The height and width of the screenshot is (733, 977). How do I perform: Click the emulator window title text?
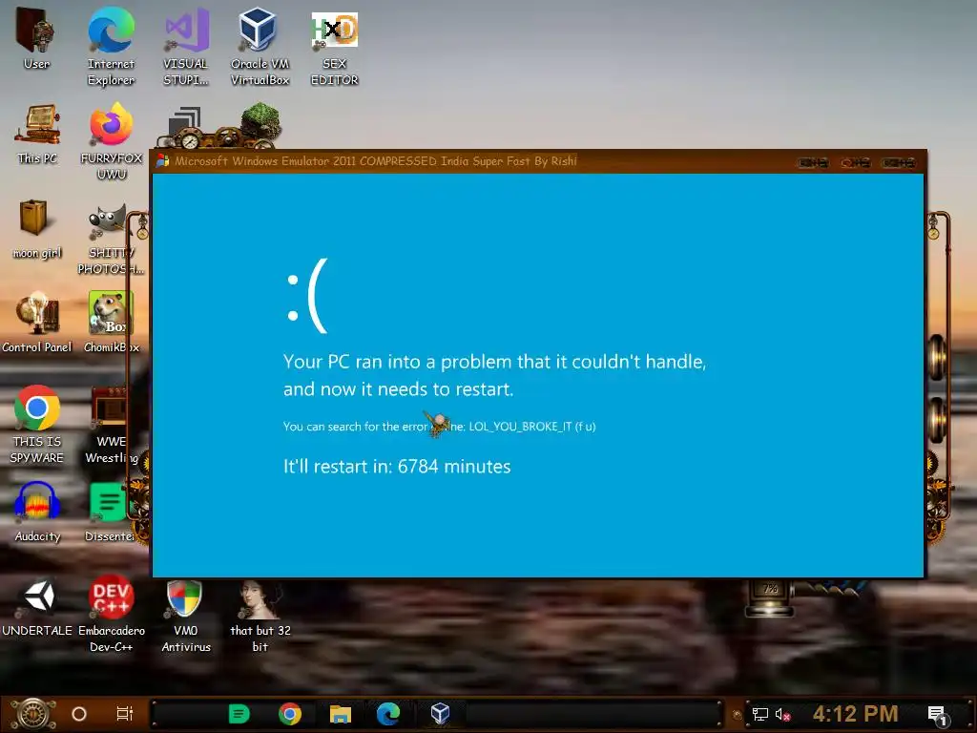click(x=376, y=160)
